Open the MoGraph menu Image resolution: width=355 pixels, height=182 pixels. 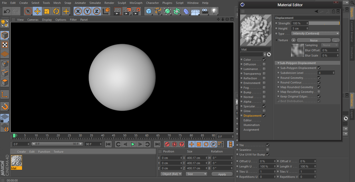click(x=136, y=3)
